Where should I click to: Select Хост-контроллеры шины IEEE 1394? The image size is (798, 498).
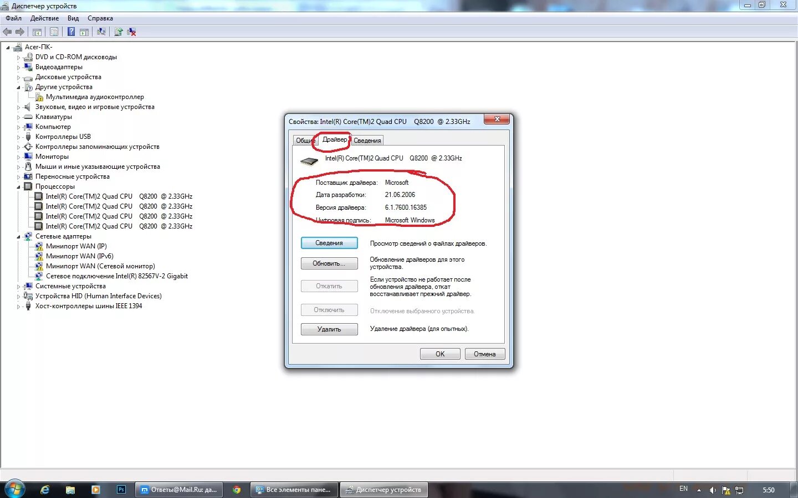click(89, 306)
